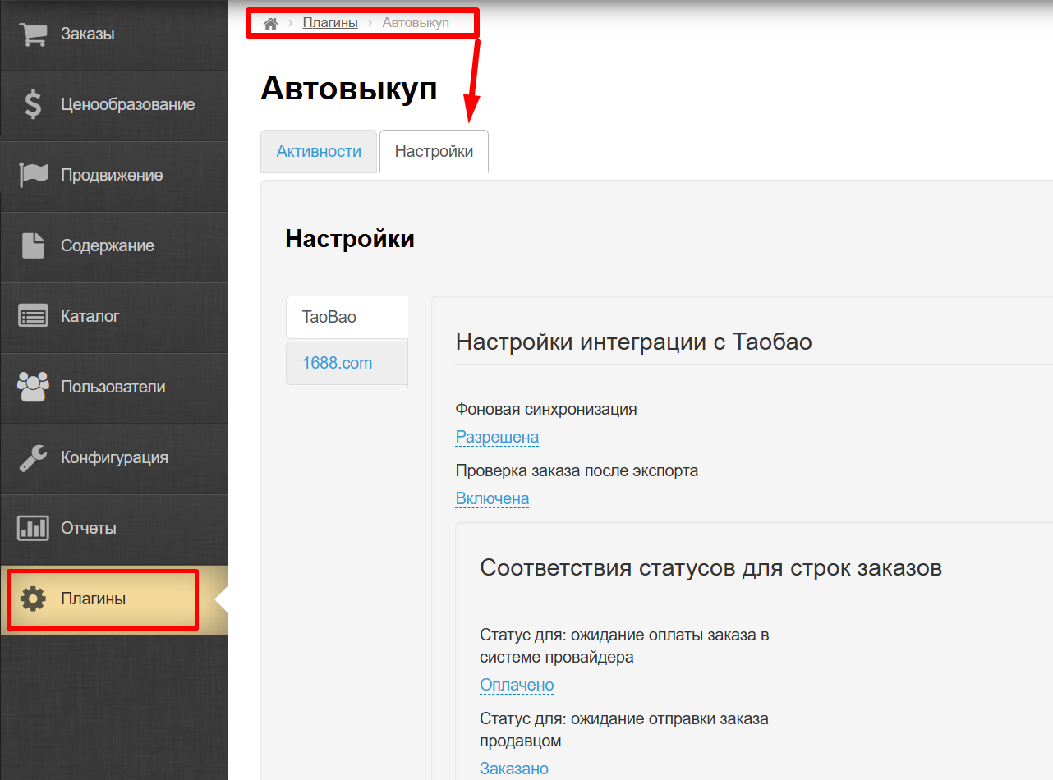Switch to the Активности tab
This screenshot has width=1053, height=780.
pyautogui.click(x=319, y=151)
